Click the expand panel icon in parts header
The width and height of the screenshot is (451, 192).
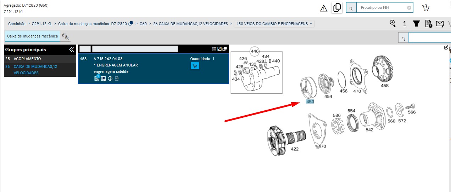(x=219, y=49)
